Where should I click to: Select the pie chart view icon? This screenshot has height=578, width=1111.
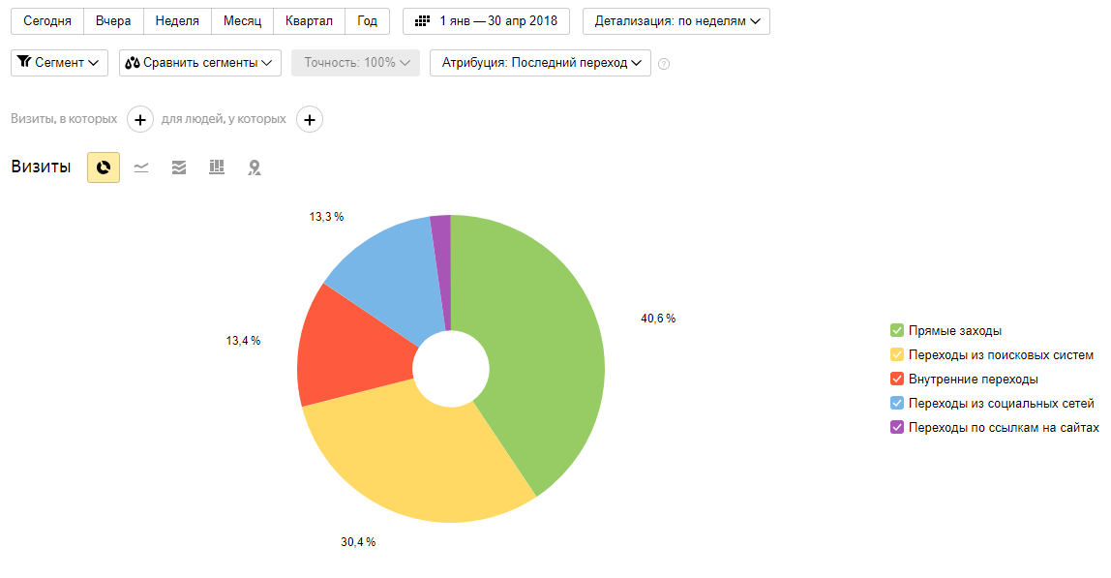(x=104, y=167)
